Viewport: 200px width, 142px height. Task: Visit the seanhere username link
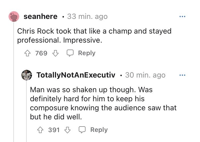click(x=41, y=17)
